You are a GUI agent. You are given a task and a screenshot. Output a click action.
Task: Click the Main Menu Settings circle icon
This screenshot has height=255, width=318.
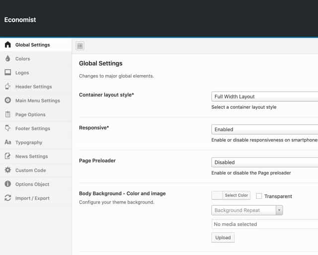[x=8, y=100]
